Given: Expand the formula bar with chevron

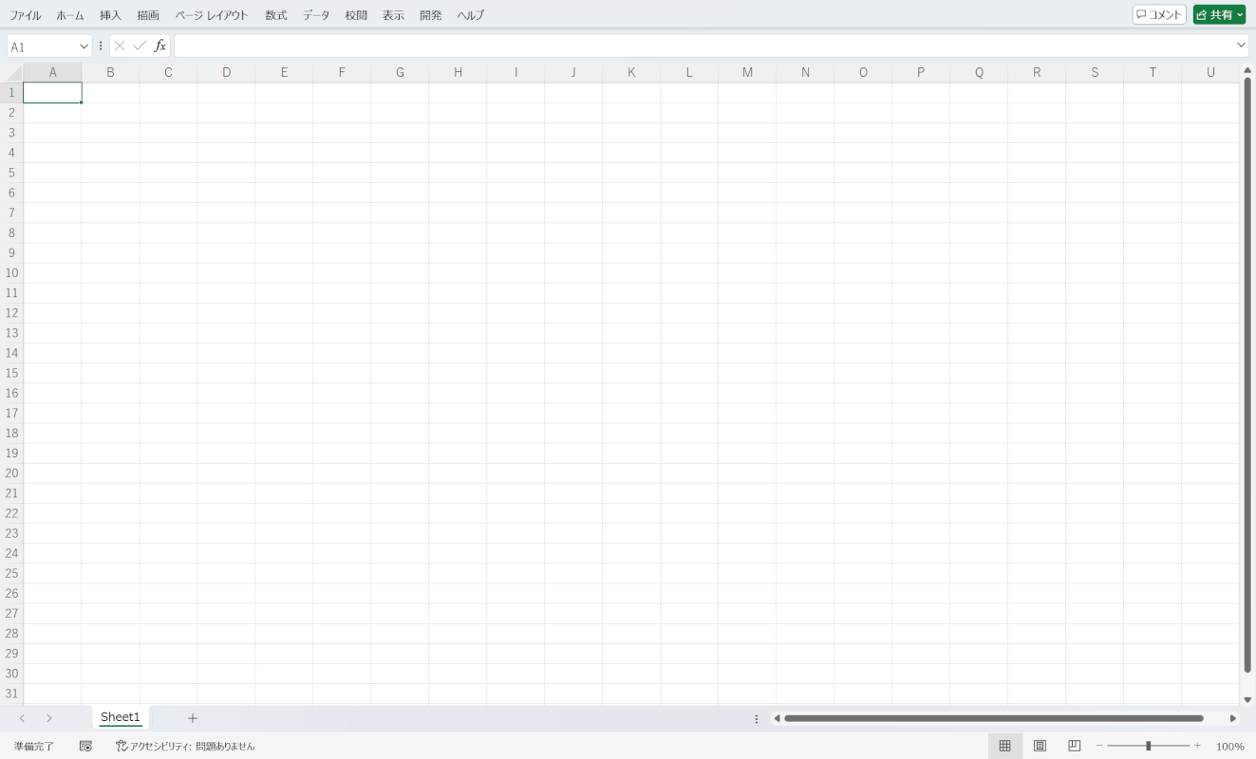Looking at the screenshot, I should [1242, 46].
